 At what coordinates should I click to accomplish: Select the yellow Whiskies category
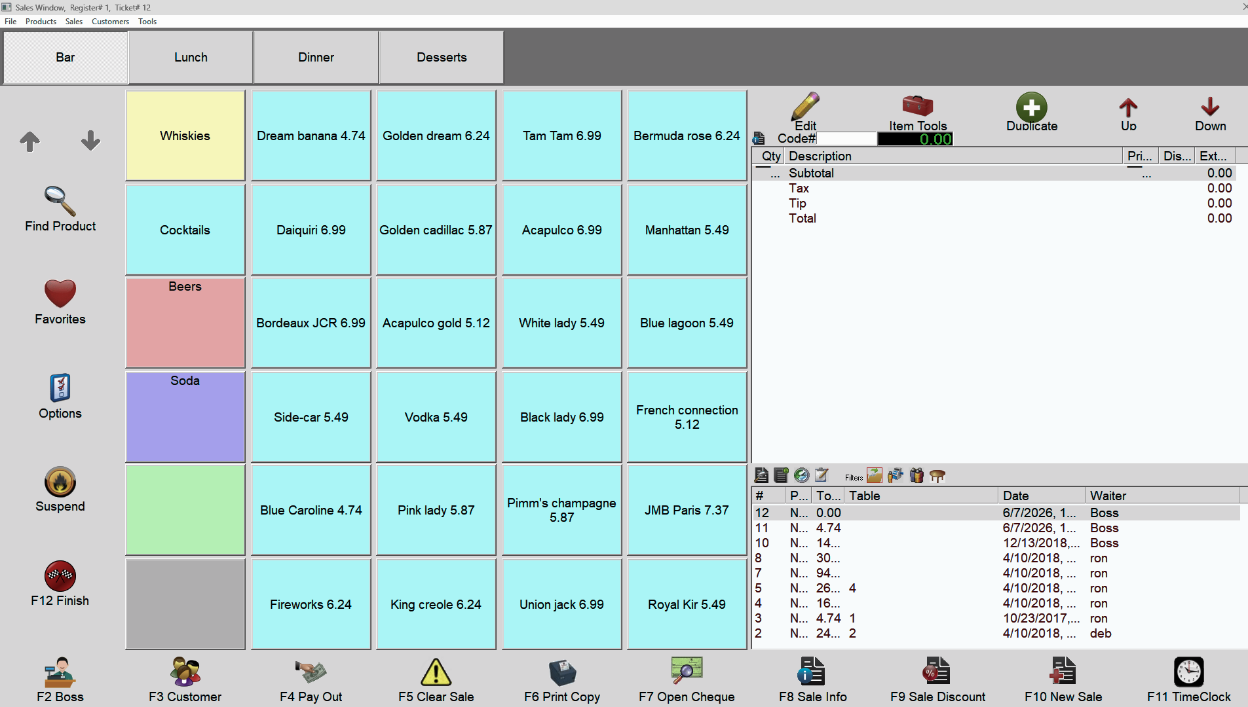point(185,136)
